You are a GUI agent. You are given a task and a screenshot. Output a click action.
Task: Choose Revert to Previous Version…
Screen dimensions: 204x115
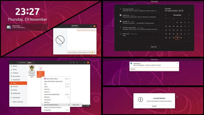click(x=55, y=107)
